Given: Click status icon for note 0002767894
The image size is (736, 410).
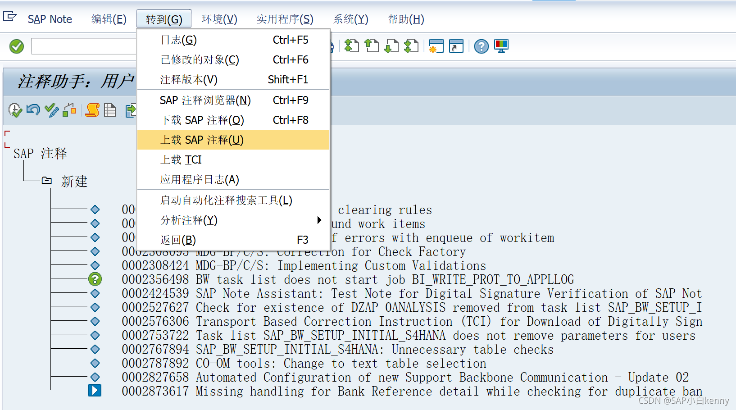Looking at the screenshot, I should point(95,349).
